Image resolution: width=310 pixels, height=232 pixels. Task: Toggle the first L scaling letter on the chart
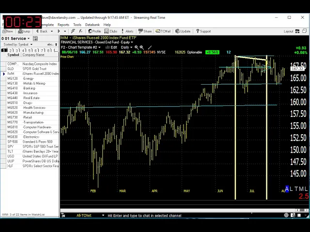291,189
